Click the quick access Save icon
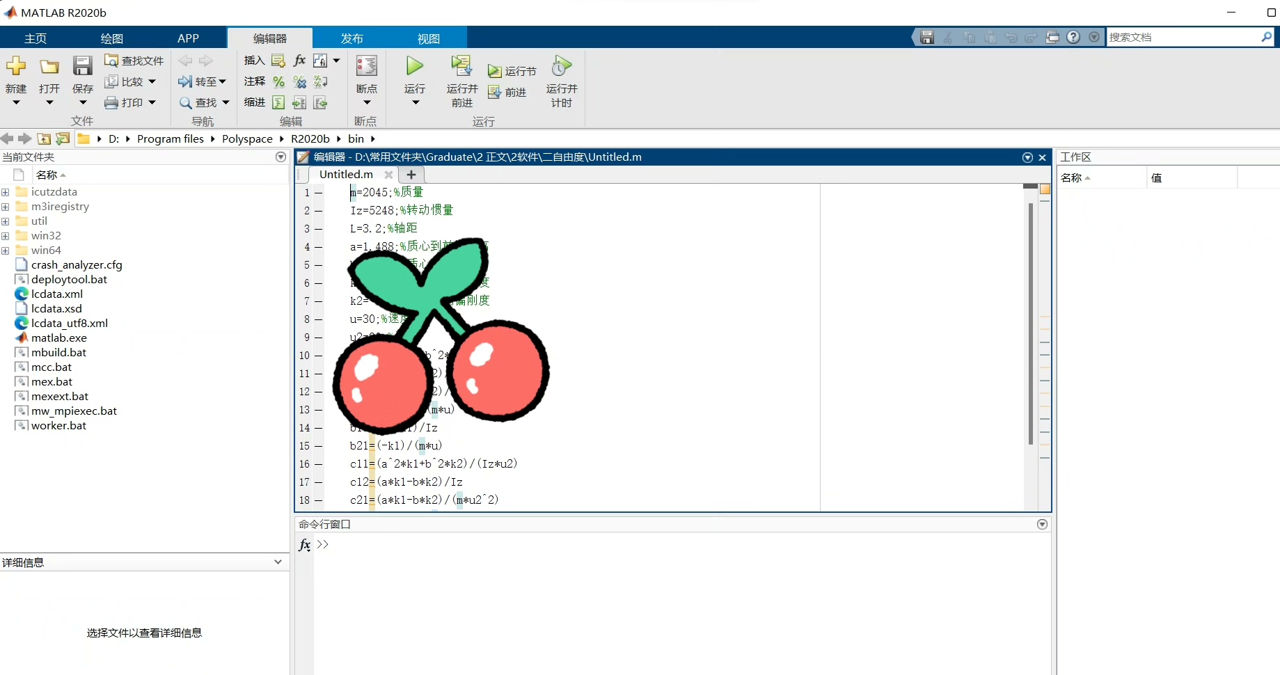1280x675 pixels. pyautogui.click(x=926, y=37)
